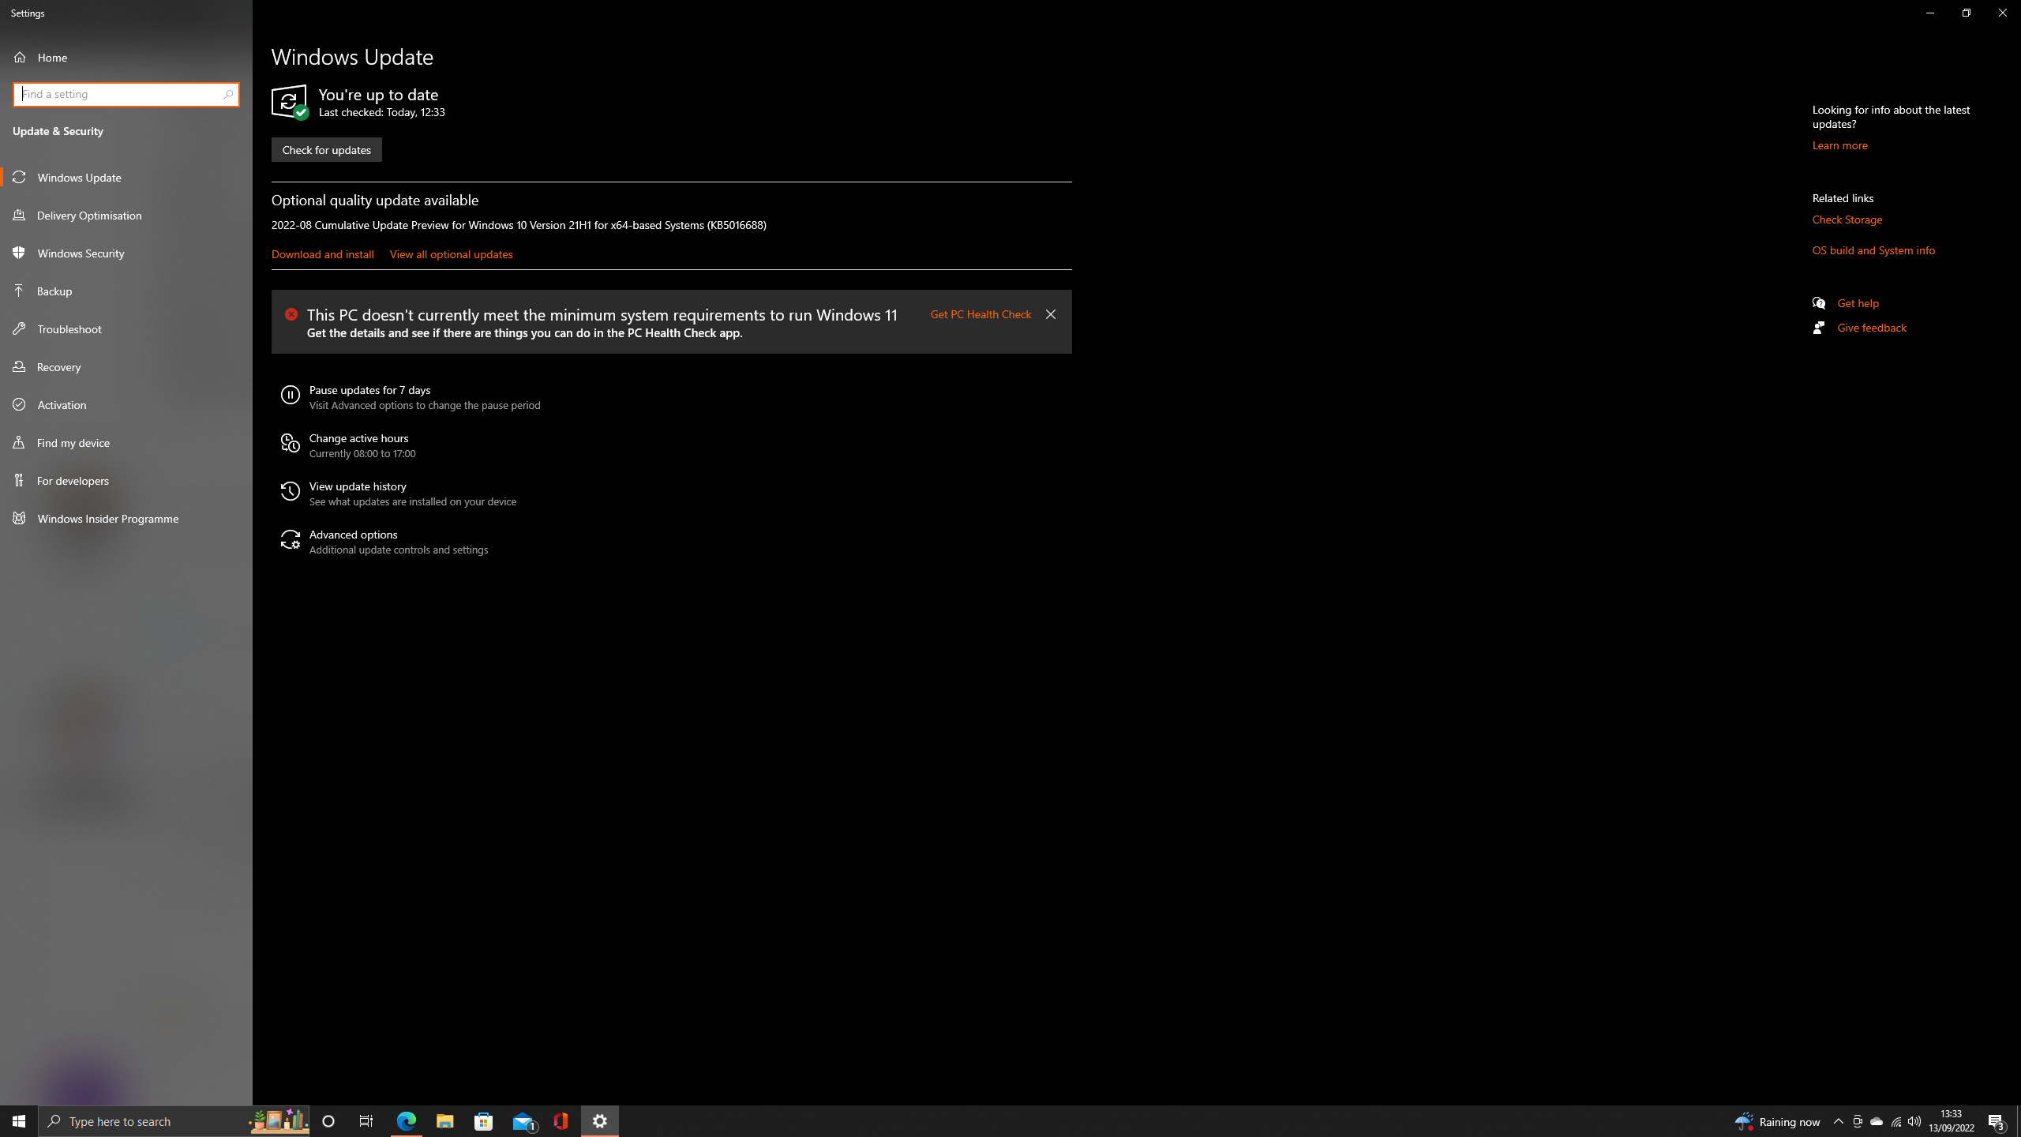Open Cortana circle on taskbar

pos(328,1121)
